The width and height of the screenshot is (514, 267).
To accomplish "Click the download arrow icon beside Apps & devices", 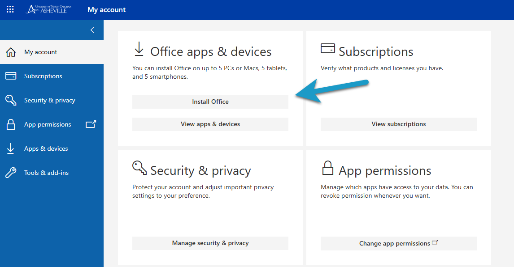I will point(10,148).
